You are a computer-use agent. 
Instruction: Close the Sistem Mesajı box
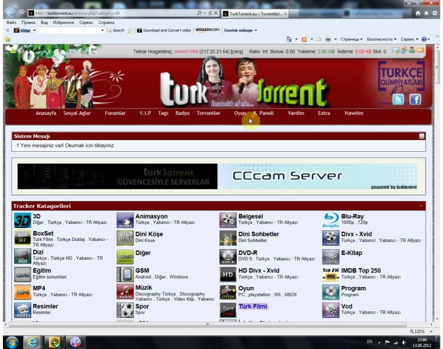point(422,136)
